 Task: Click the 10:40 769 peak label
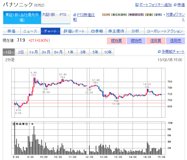point(63,76)
